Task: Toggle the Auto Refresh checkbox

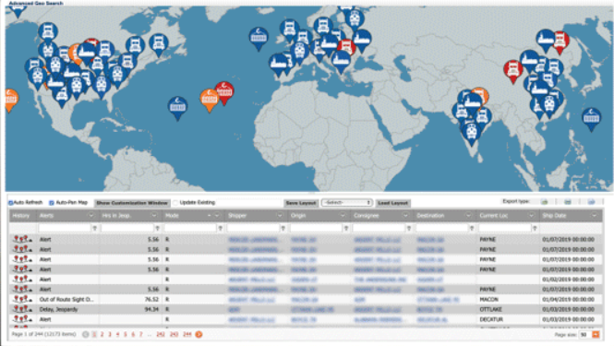Action: [11, 203]
